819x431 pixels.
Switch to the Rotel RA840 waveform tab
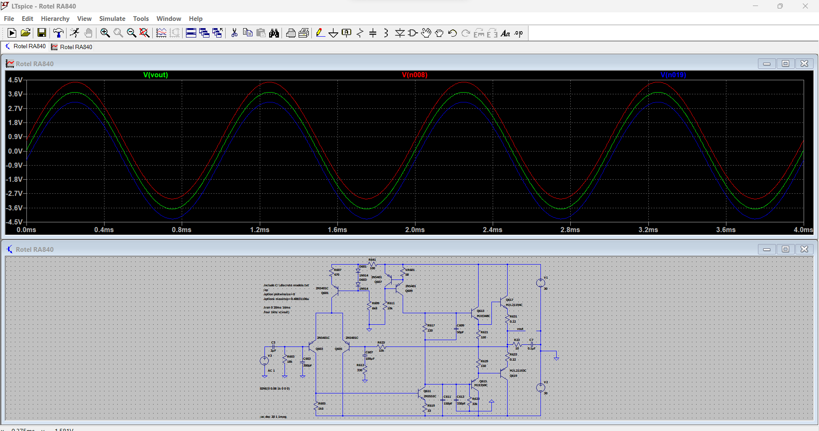72,47
